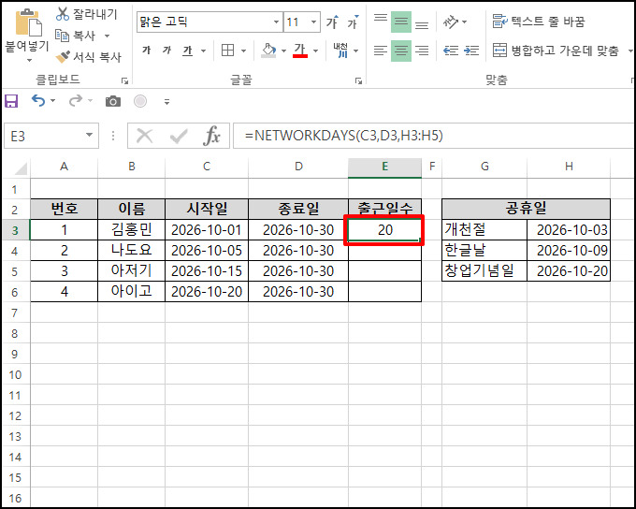Image resolution: width=636 pixels, height=509 pixels.
Task: Select the 창업기념일 cell
Action: tap(484, 270)
